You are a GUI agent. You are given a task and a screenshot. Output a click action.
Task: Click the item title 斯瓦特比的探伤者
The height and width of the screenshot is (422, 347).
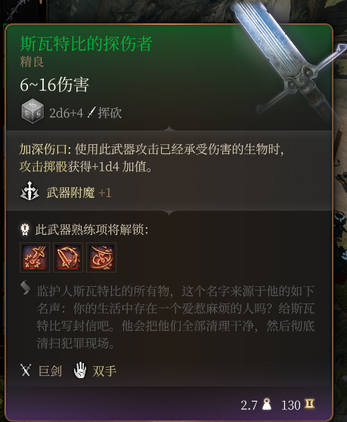point(86,44)
